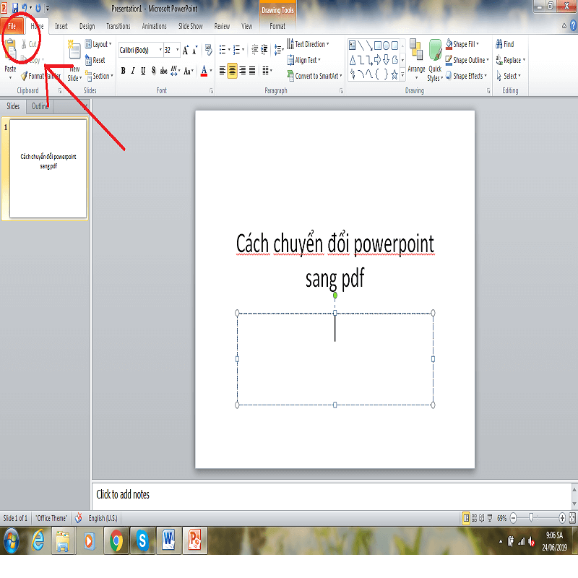This screenshot has height=578, width=578.
Task: Expand the Calibri (Body) font dropdown
Action: coord(160,51)
